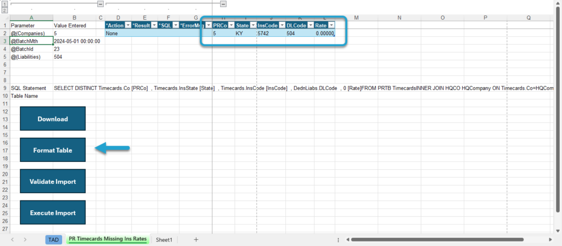Collapse the second column group with the minus button

tap(223, 4)
